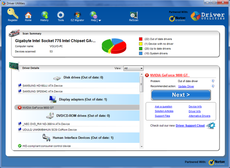Click monitor icon on _NEC DVD_RW row
Screen dimensions: 230x168
19,124
